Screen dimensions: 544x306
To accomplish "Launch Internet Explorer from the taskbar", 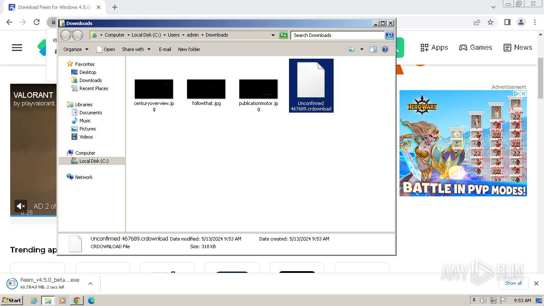I will point(34,300).
